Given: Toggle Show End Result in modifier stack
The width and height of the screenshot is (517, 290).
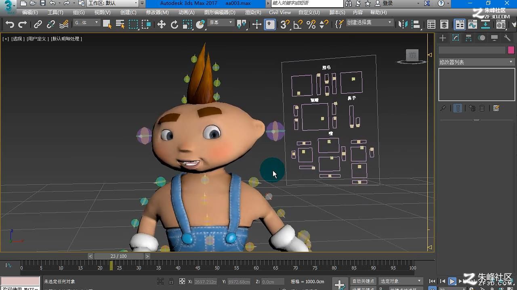Looking at the screenshot, I should [x=458, y=108].
